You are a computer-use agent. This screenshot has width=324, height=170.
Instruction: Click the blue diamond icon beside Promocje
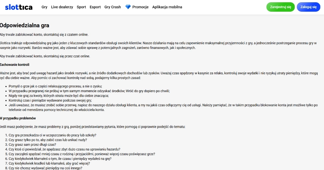pos(128,7)
